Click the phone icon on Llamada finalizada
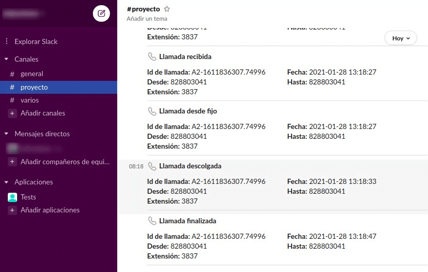The height and width of the screenshot is (272, 428). click(152, 221)
